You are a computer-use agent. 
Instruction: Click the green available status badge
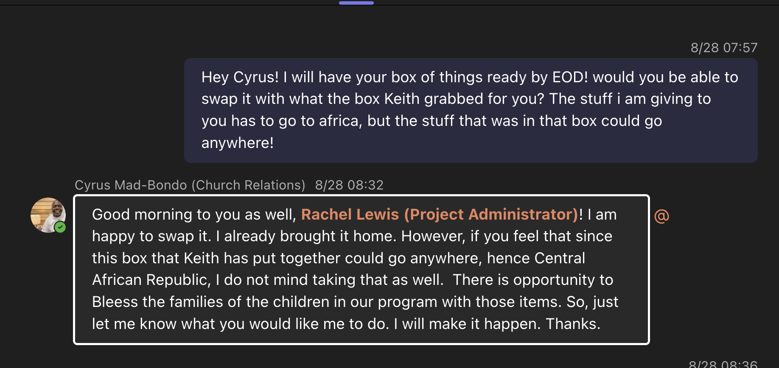point(60,227)
